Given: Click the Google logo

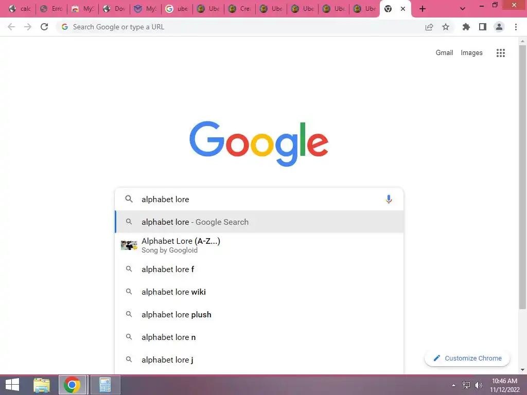Looking at the screenshot, I should [259, 143].
